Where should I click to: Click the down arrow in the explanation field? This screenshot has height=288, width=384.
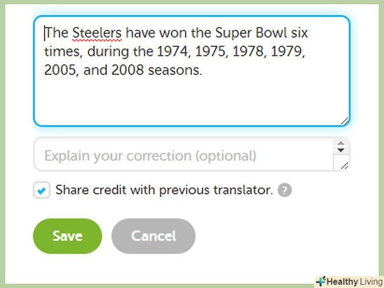coord(341,151)
